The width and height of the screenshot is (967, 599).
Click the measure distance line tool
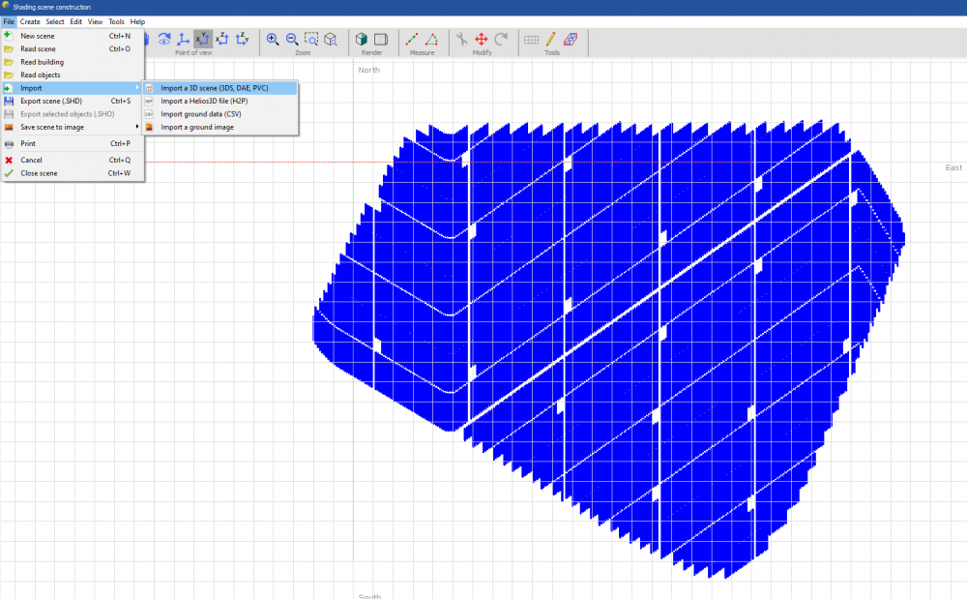412,40
